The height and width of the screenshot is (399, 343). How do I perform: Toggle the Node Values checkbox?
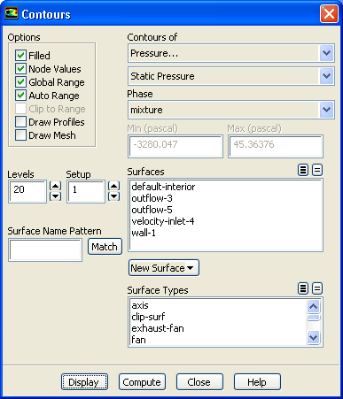[20, 69]
